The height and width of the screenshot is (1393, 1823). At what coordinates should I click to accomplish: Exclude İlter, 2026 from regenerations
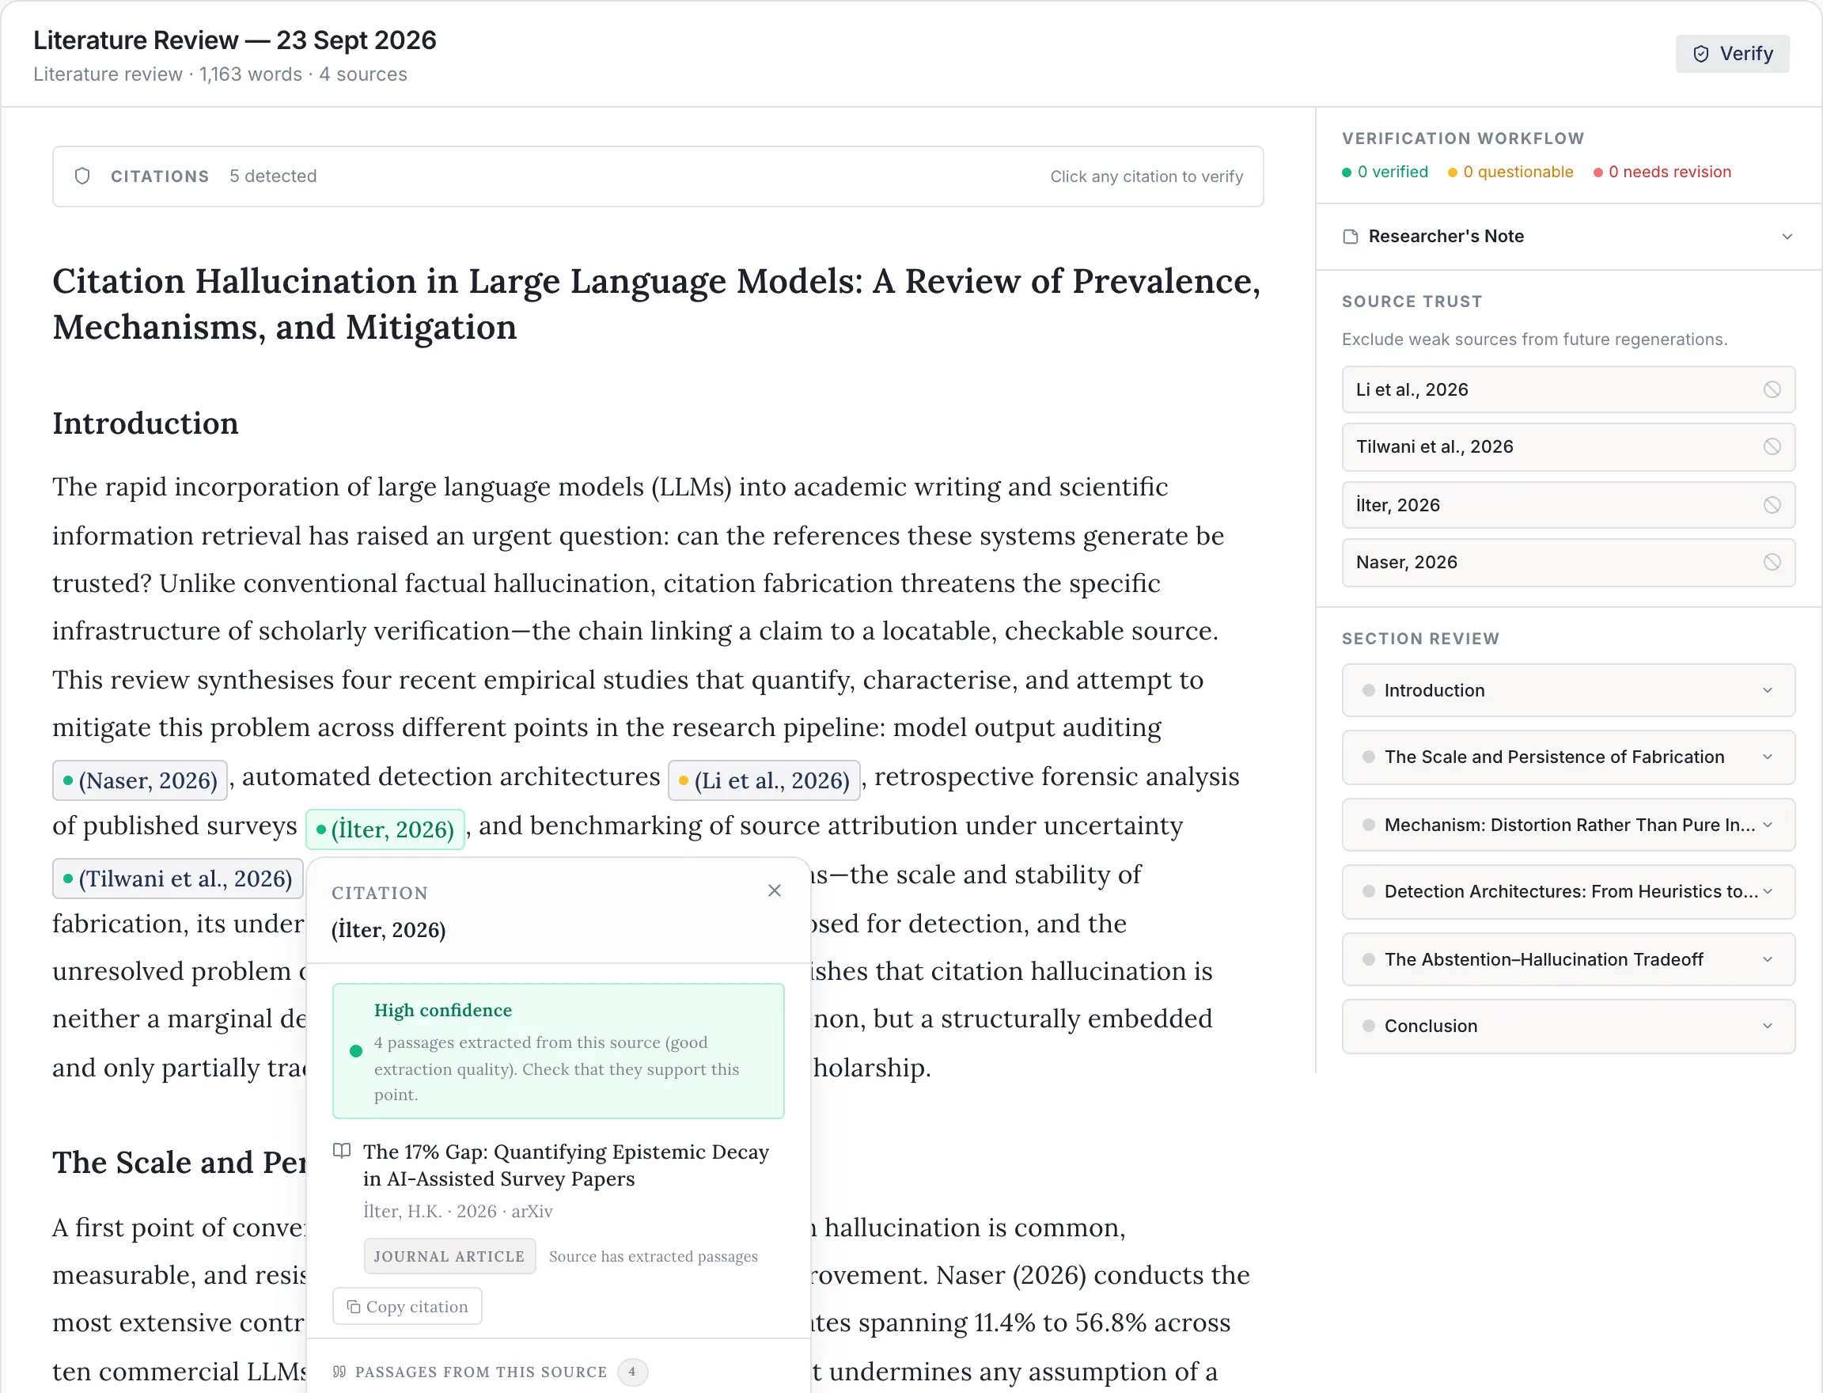coord(1772,505)
